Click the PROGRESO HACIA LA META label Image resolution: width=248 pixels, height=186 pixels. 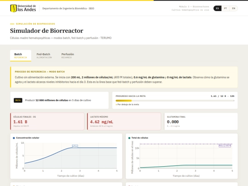coord(130,96)
